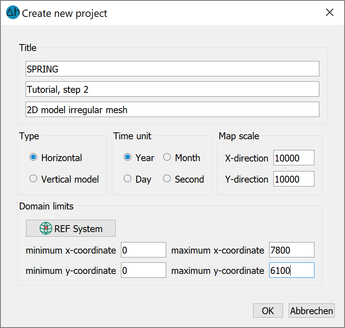The height and width of the screenshot is (328, 345).
Task: Choose Second as the time unit
Action: pos(167,178)
